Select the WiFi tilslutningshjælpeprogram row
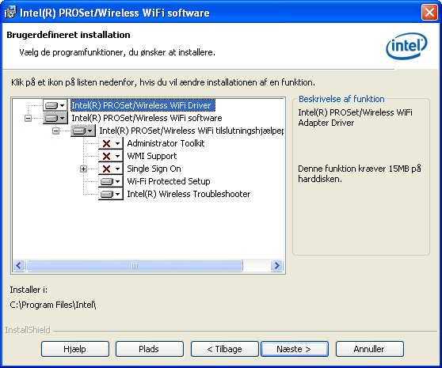 click(x=192, y=131)
